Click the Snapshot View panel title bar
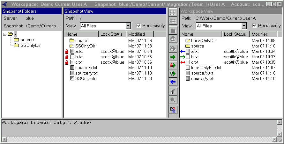 (115, 11)
